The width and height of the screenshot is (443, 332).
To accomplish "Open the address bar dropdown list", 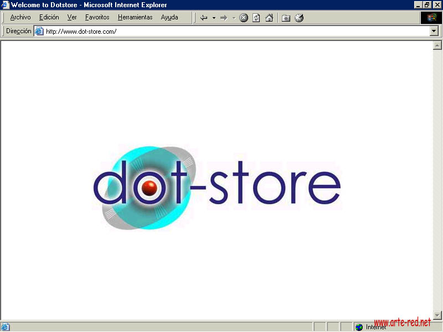I will click(434, 32).
